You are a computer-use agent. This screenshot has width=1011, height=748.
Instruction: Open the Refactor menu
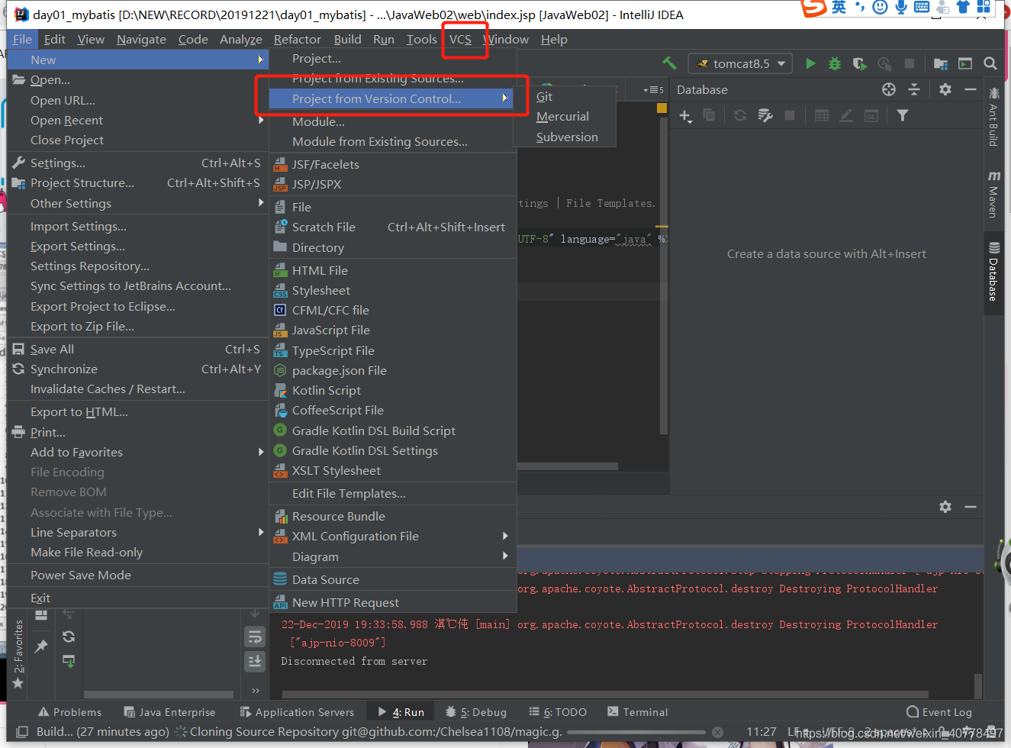(298, 39)
